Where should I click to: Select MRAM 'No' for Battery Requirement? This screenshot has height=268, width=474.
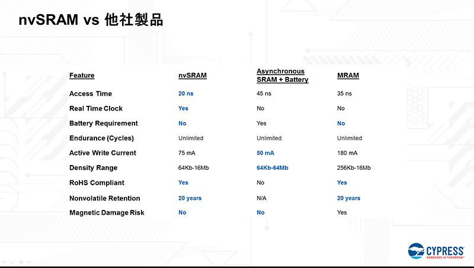pos(341,123)
